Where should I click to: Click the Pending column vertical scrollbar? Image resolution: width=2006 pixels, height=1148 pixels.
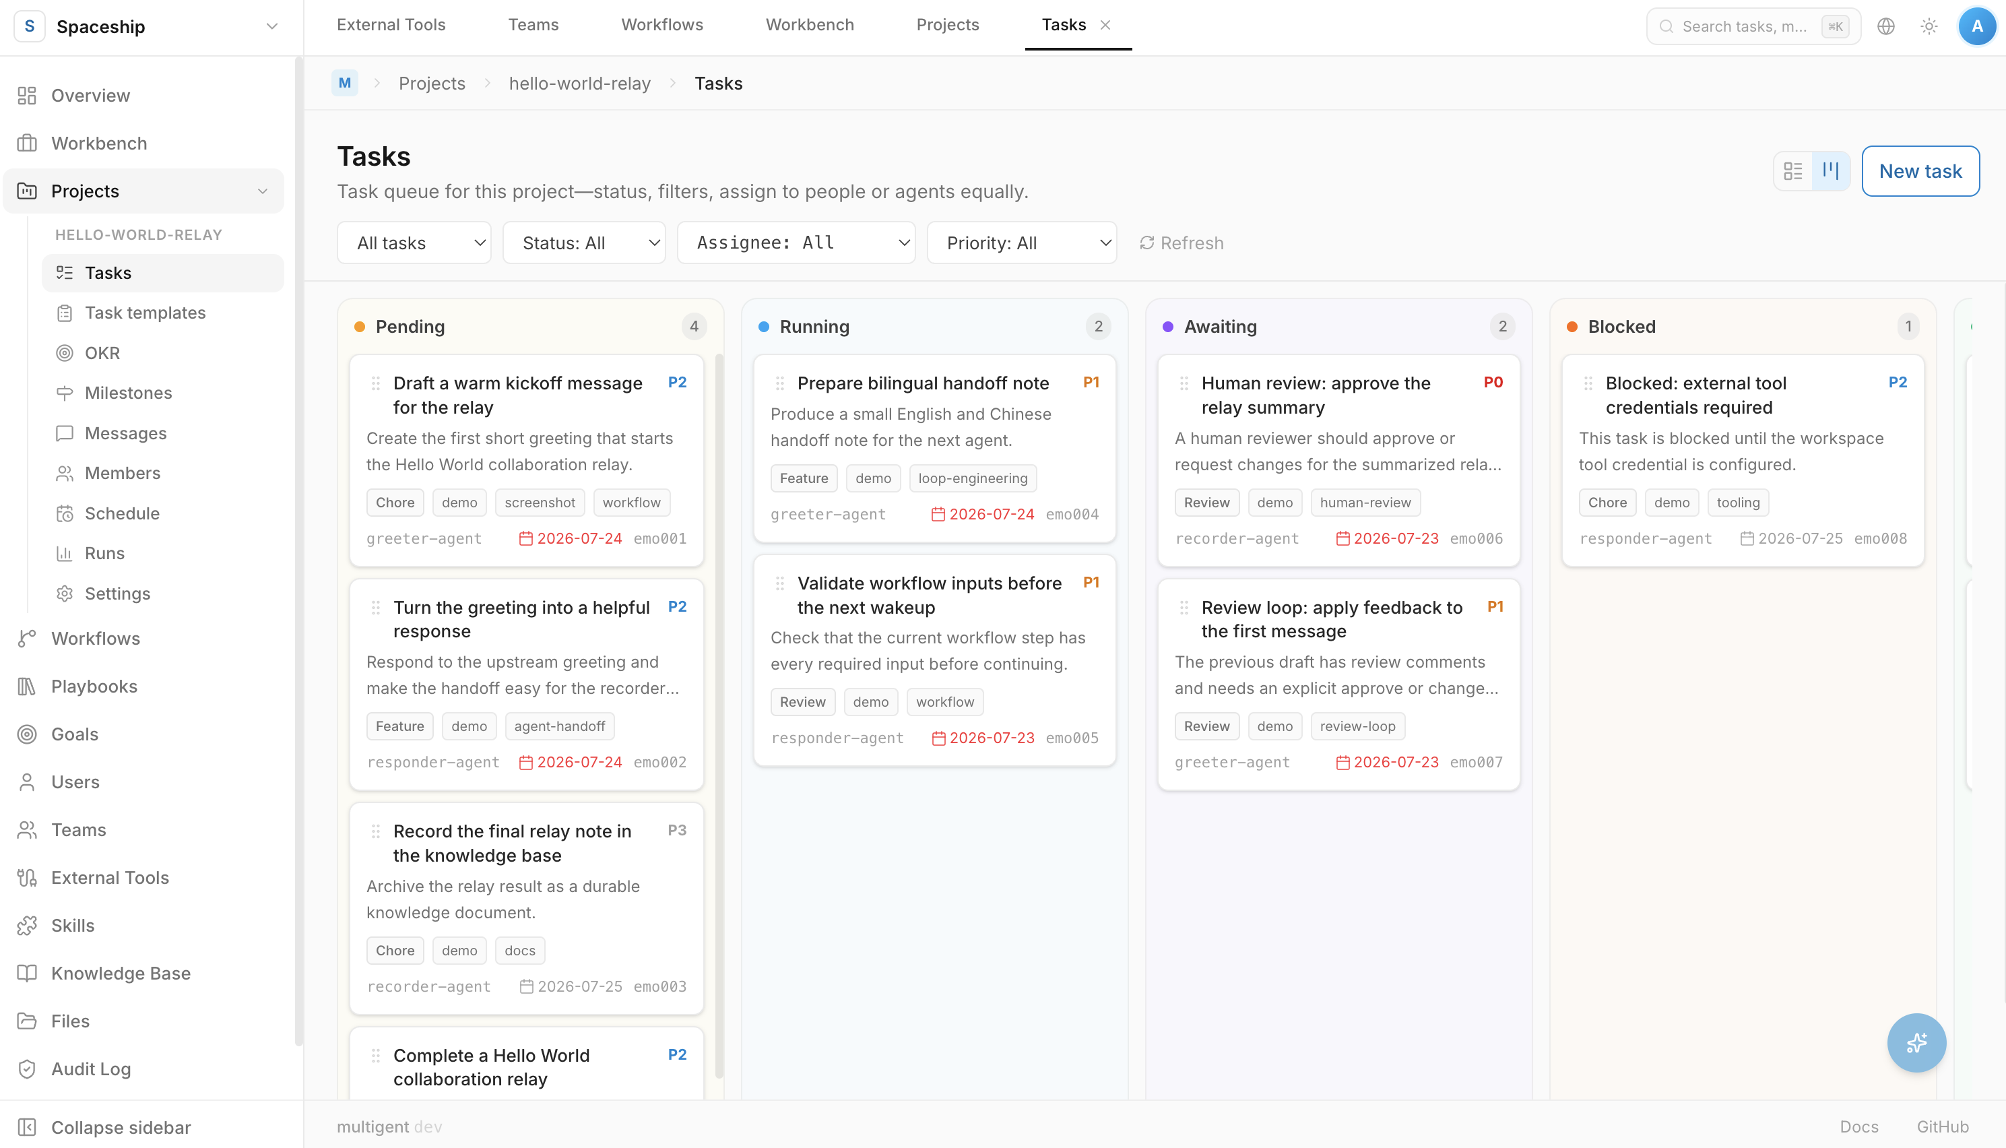click(x=719, y=716)
